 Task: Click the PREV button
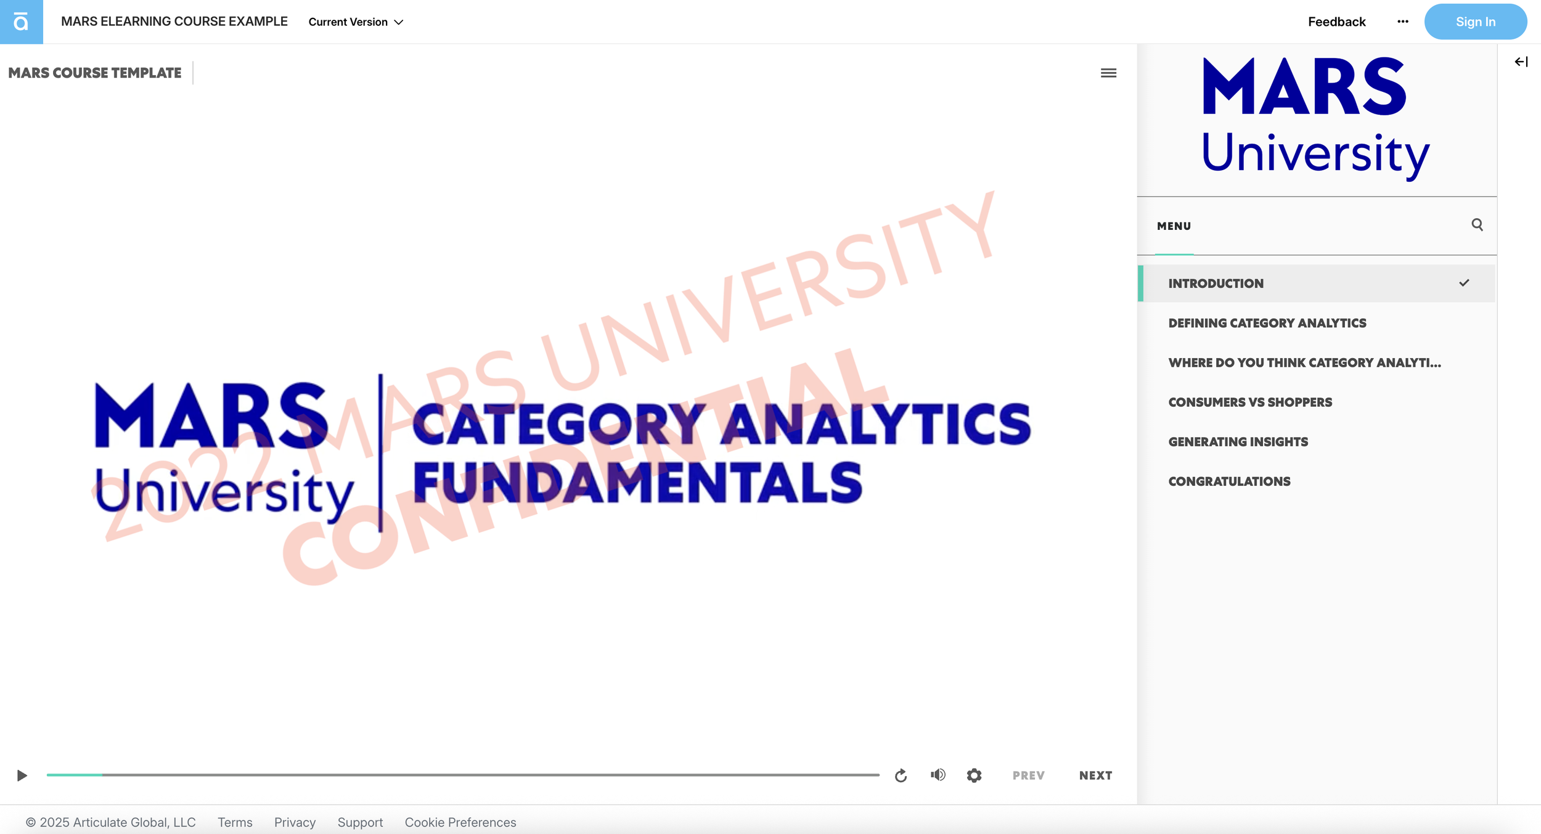click(x=1028, y=775)
